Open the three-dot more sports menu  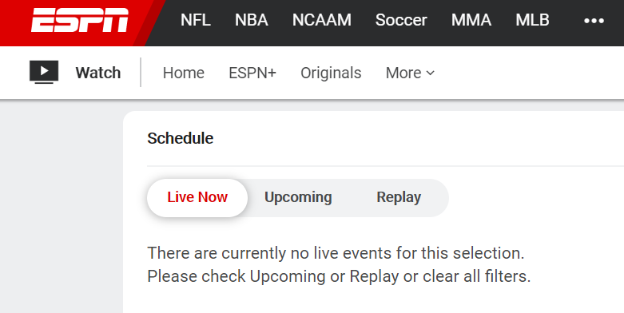pyautogui.click(x=594, y=21)
